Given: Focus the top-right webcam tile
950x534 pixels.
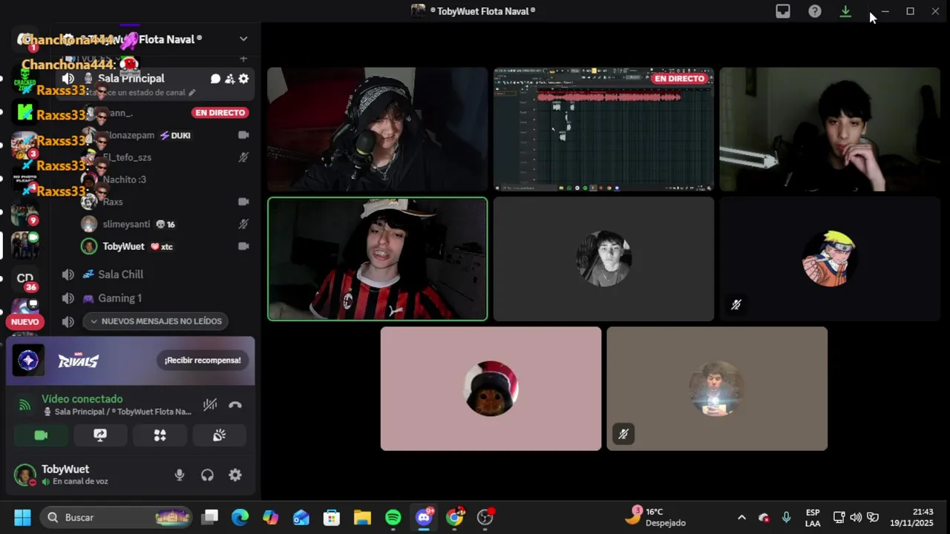Looking at the screenshot, I should [829, 129].
